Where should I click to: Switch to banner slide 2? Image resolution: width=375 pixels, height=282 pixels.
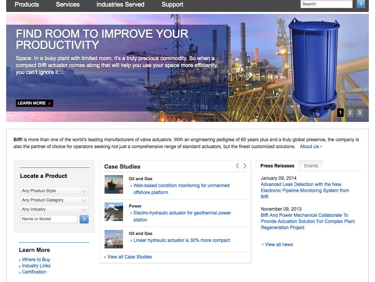click(x=350, y=113)
